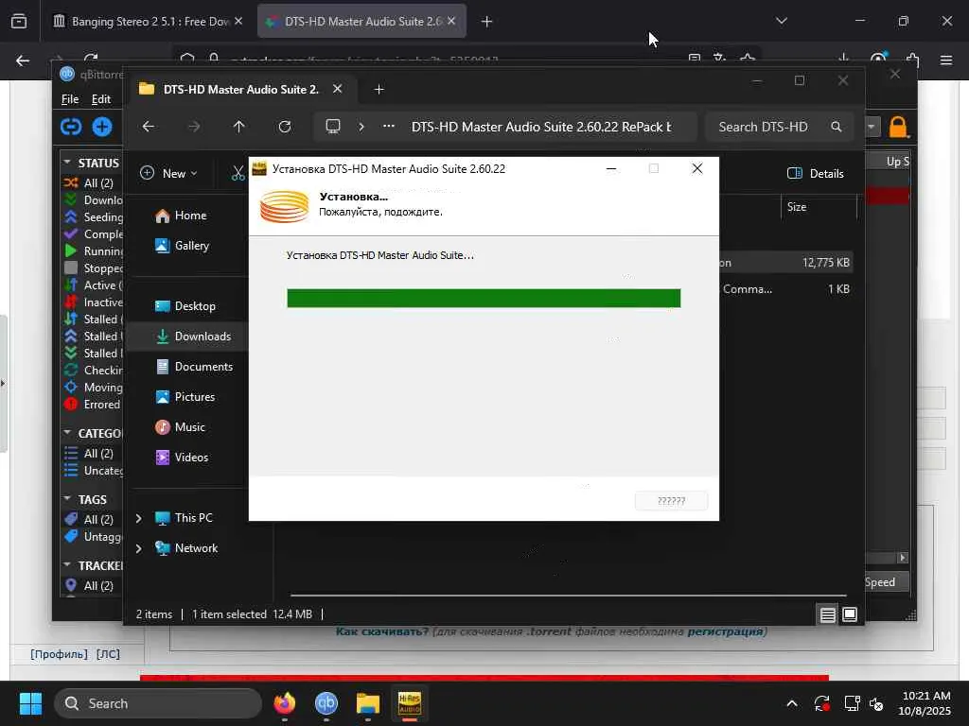
Task: Switch to the Banging Stereo 2 5.1 browser tab
Action: pos(149,22)
